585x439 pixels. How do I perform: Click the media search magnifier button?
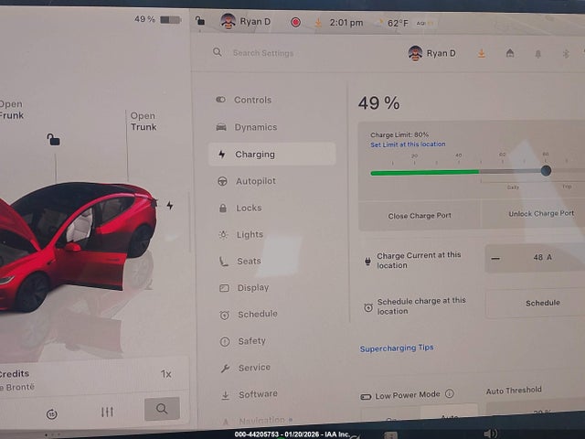tap(162, 409)
